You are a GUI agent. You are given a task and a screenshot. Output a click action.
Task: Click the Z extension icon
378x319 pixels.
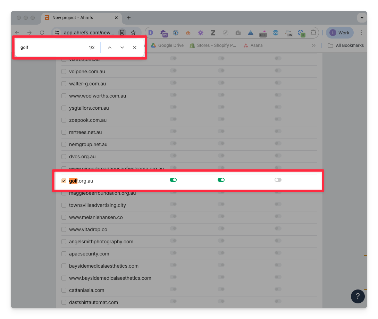point(213,33)
